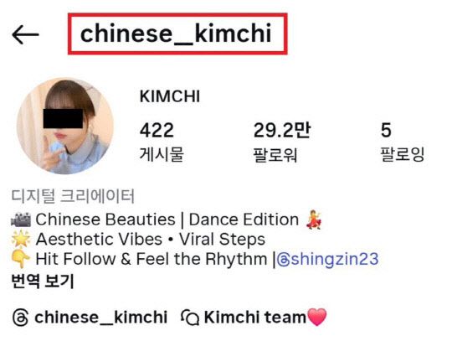Click the pointing hand emoji in bio
The height and width of the screenshot is (341, 452).
(x=20, y=259)
